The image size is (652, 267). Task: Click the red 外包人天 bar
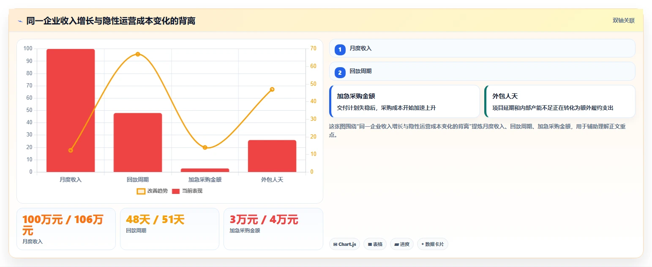(x=272, y=156)
